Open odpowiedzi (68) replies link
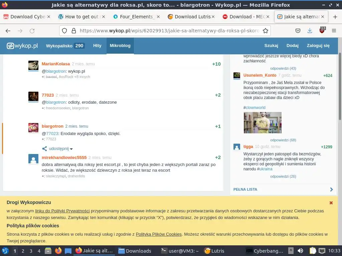This screenshot has height=256, width=342. [x=283, y=140]
